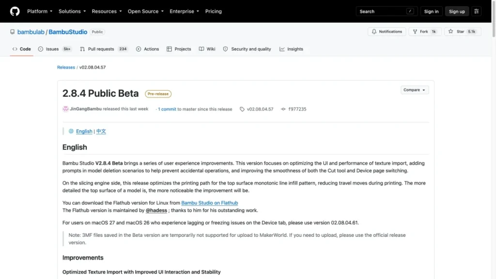
Task: Open the repository book icon beside bambulab
Action: pos(12,32)
